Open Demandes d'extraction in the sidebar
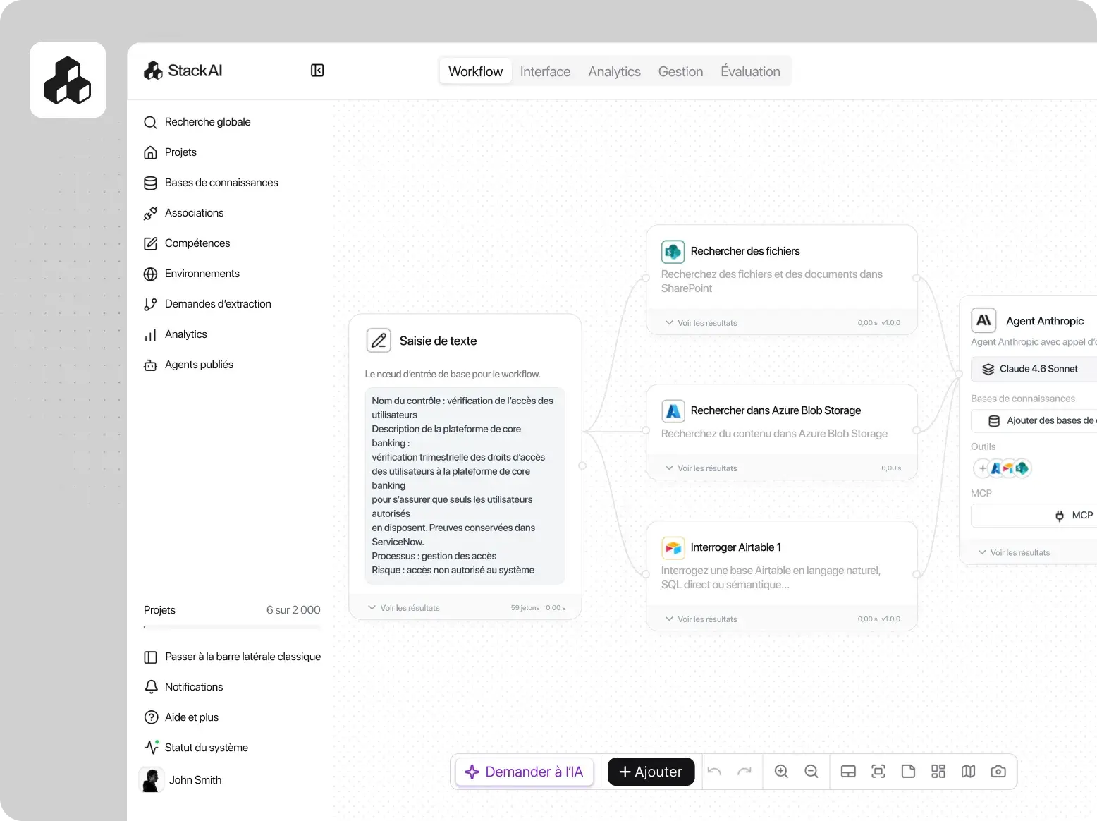 click(207, 304)
